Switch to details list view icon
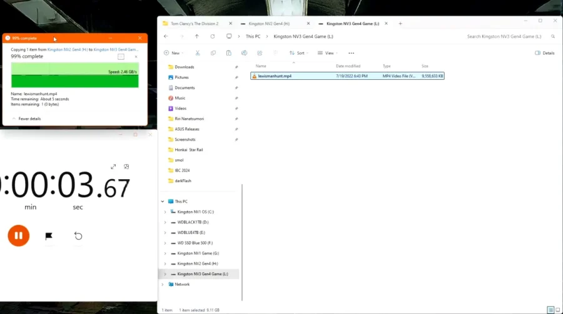The height and width of the screenshot is (314, 563). click(550, 310)
